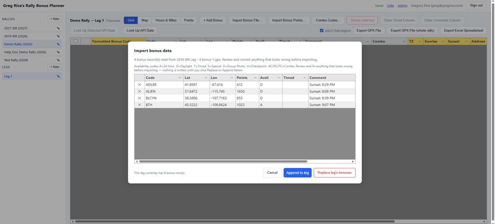Click BTH availability cell A
Screen dimensions: 495x224
tap(270, 105)
